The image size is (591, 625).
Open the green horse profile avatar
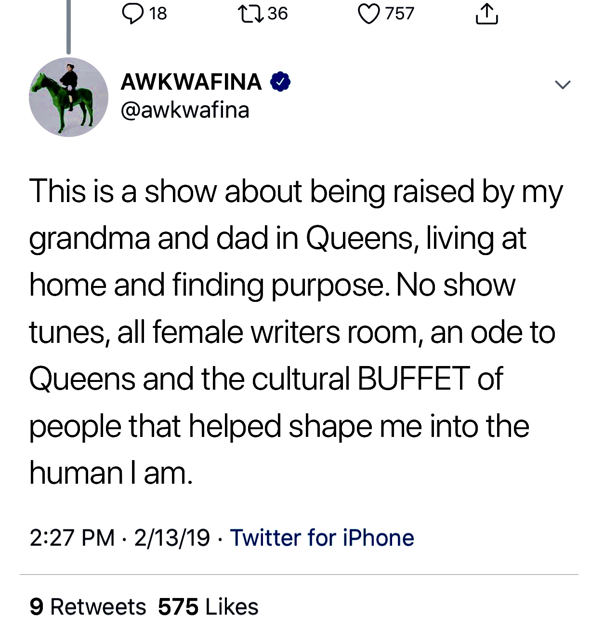[x=68, y=97]
